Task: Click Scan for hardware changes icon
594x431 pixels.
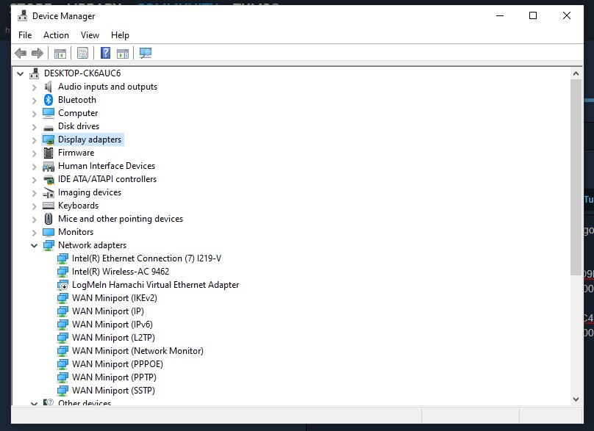Action: (146, 53)
